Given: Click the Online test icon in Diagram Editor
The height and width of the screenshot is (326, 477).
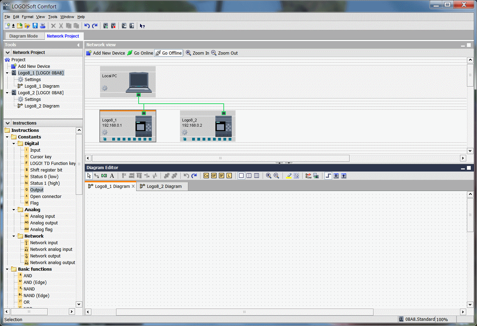Looking at the screenshot, I should (316, 176).
